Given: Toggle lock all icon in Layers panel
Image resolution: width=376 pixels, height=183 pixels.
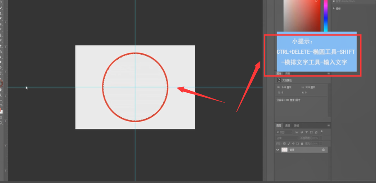Looking at the screenshot, I should [301, 144].
